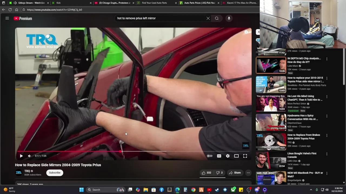Go back in browser
Image resolution: width=346 pixels, height=194 pixels.
(x=4, y=10)
